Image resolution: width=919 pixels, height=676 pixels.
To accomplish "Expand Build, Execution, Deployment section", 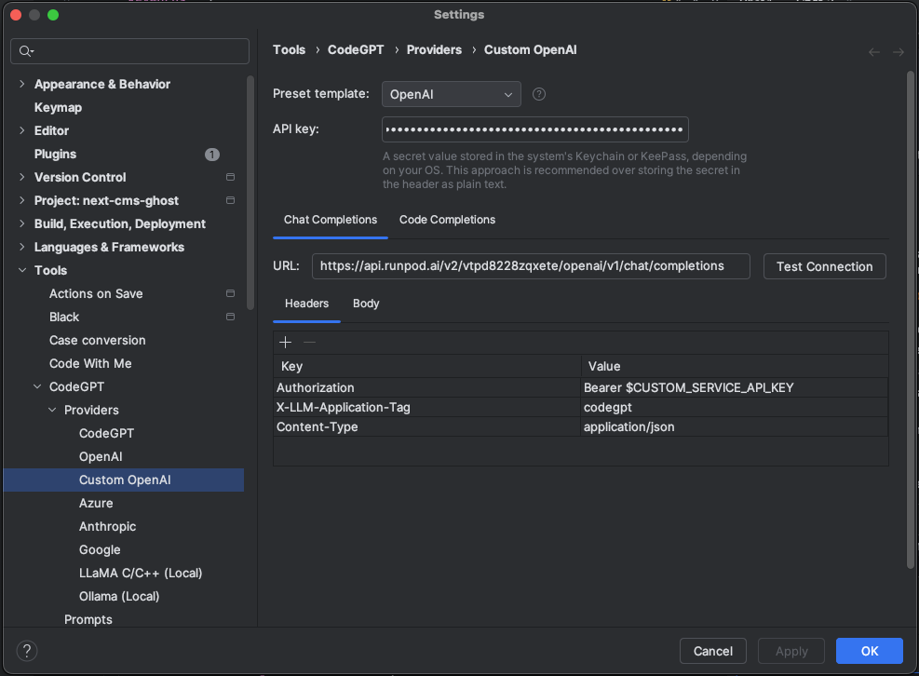I will (x=22, y=223).
